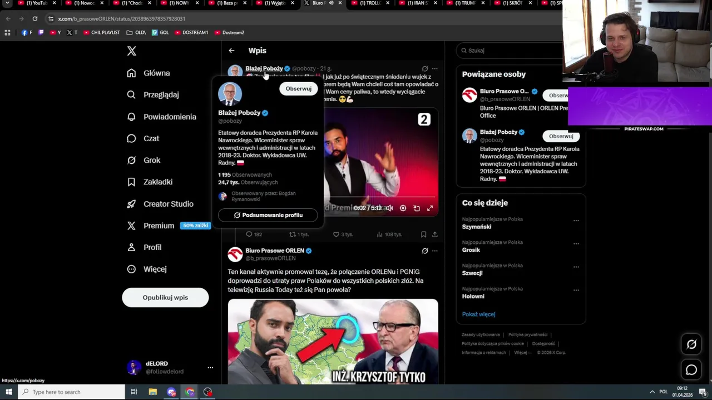Open Czat messages section
This screenshot has width=712, height=400.
[x=143, y=138]
